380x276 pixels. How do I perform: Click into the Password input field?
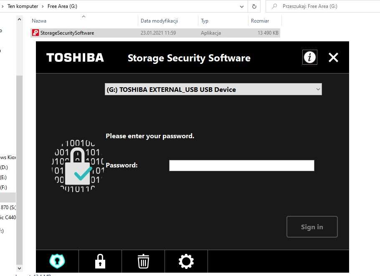[x=241, y=166]
